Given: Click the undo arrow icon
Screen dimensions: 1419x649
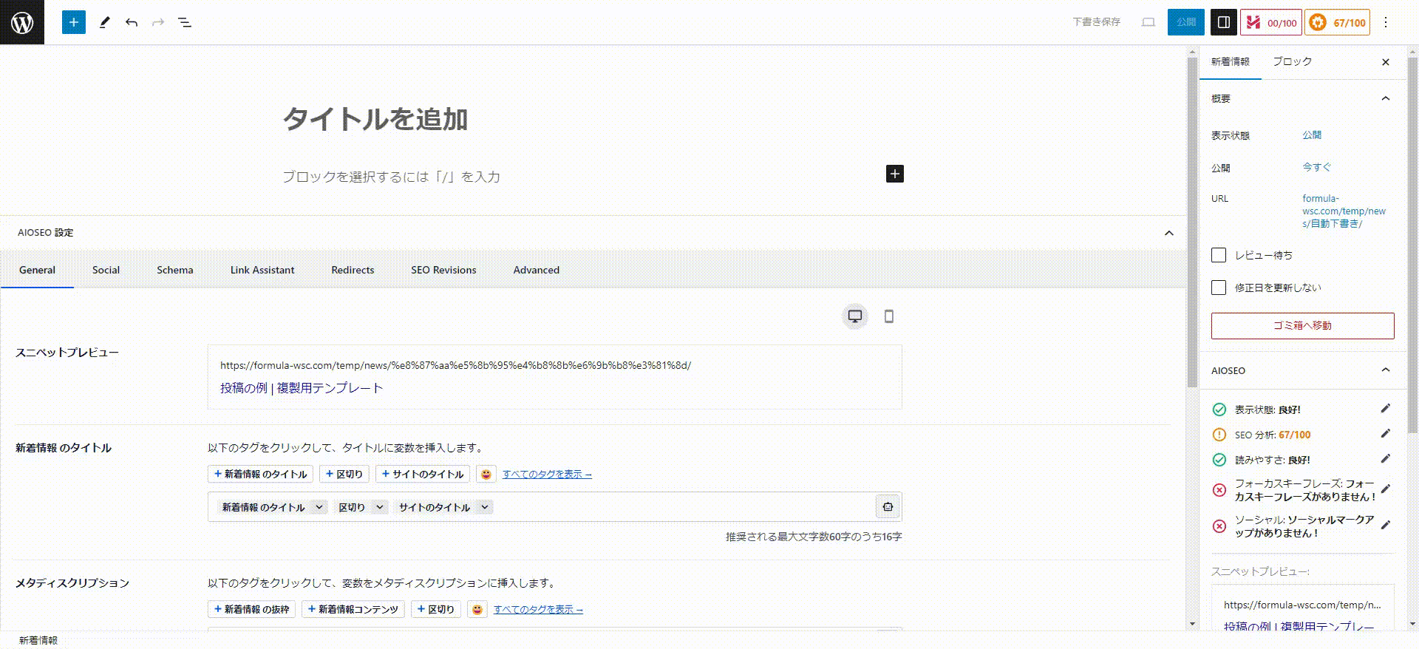Looking at the screenshot, I should 132,22.
